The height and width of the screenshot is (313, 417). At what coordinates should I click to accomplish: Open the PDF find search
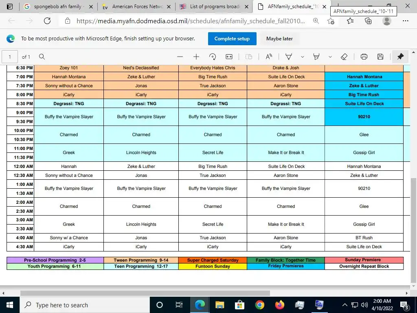42,57
